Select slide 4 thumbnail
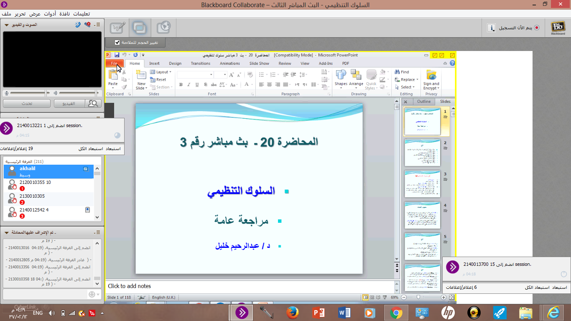Viewport: 571px width, 321px height. point(422,215)
